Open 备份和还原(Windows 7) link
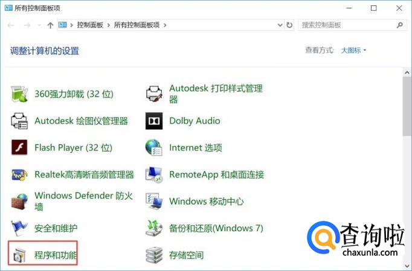Screen dimensions: 412x271 (x=216, y=228)
